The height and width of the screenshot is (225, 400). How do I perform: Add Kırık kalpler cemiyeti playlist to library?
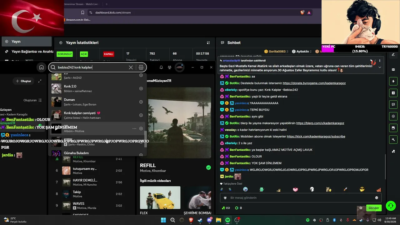[x=141, y=115]
